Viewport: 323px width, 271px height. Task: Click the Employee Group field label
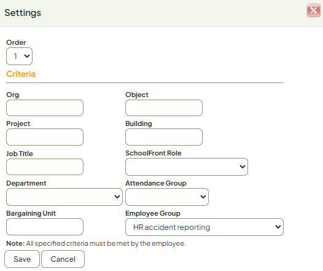pos(153,213)
